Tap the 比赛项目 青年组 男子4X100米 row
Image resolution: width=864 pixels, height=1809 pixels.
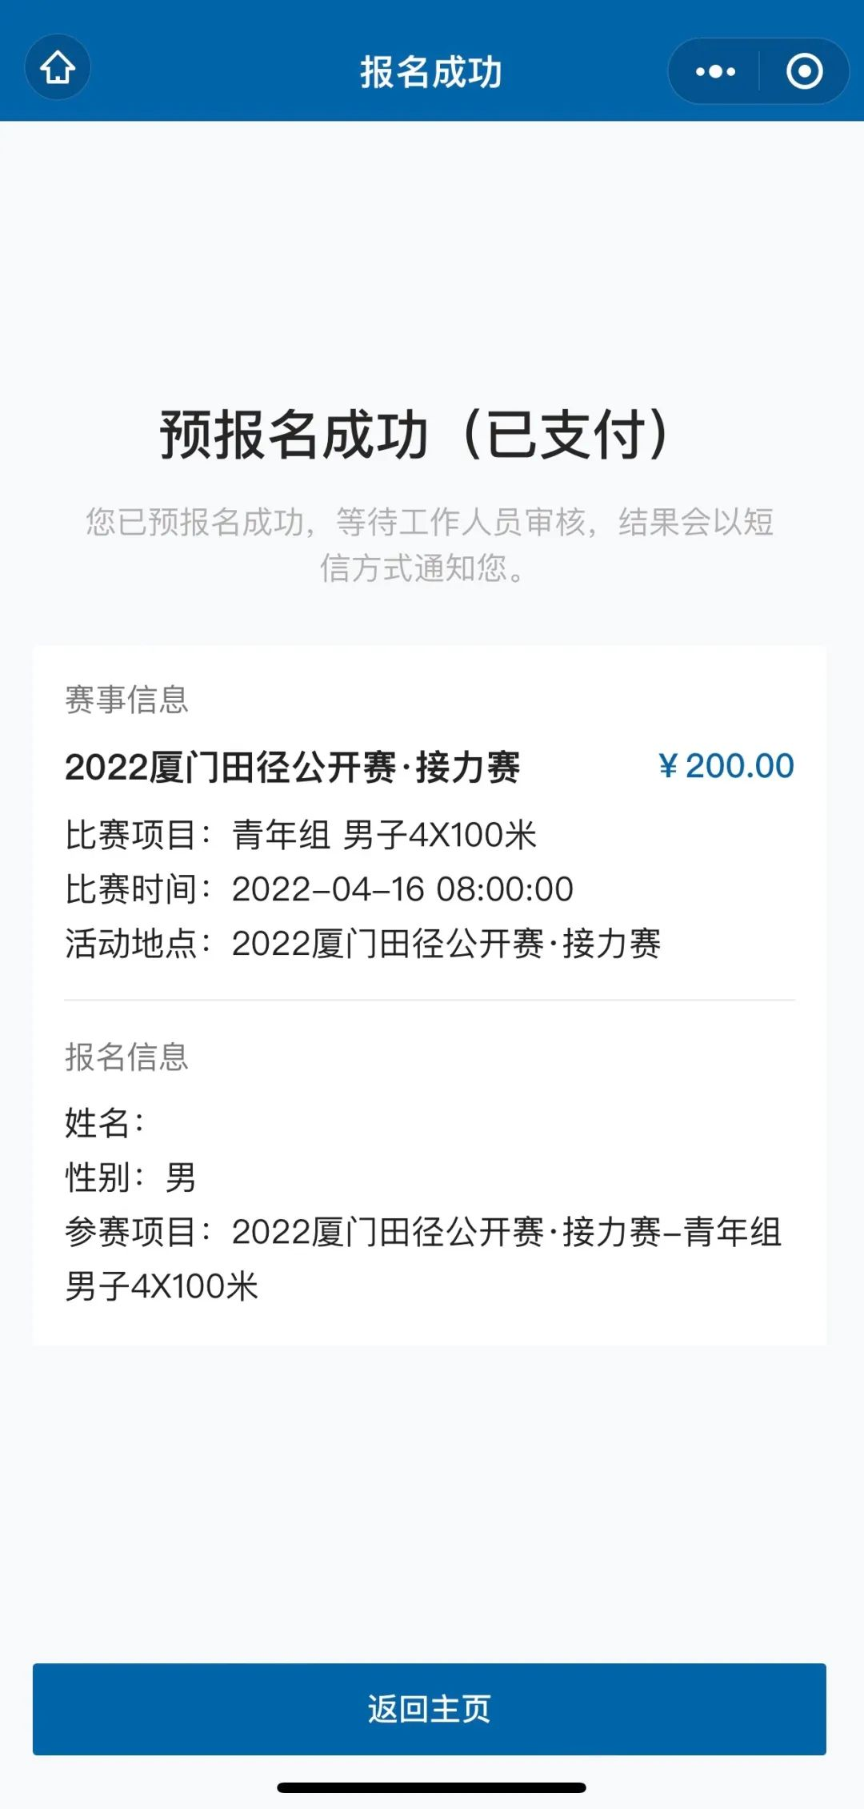[301, 835]
